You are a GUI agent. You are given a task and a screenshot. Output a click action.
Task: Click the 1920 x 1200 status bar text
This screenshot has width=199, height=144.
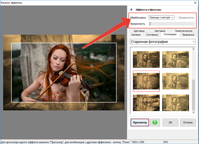[x=138, y=142]
